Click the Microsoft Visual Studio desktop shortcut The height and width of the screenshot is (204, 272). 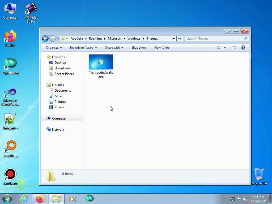[10, 97]
